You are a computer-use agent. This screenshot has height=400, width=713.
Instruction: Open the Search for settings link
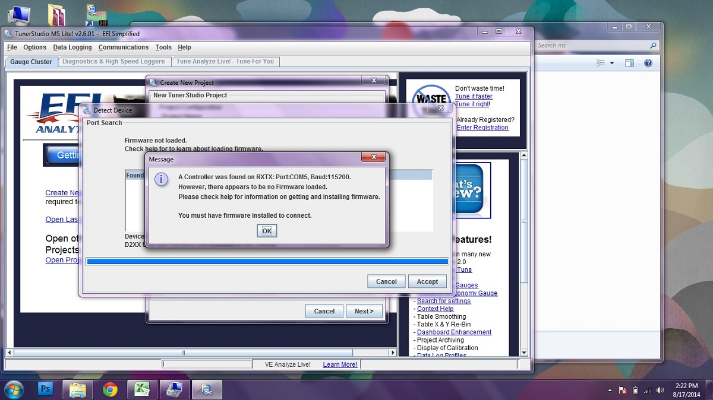tap(444, 301)
